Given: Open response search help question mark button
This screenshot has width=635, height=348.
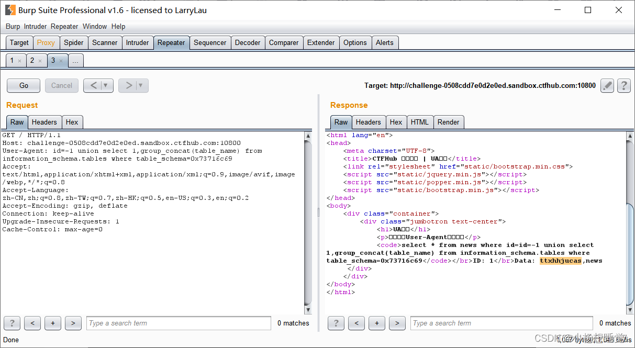Looking at the screenshot, I should pyautogui.click(x=336, y=323).
